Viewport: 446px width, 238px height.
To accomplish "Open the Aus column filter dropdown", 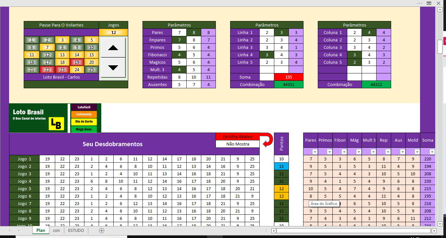I will point(402,152).
